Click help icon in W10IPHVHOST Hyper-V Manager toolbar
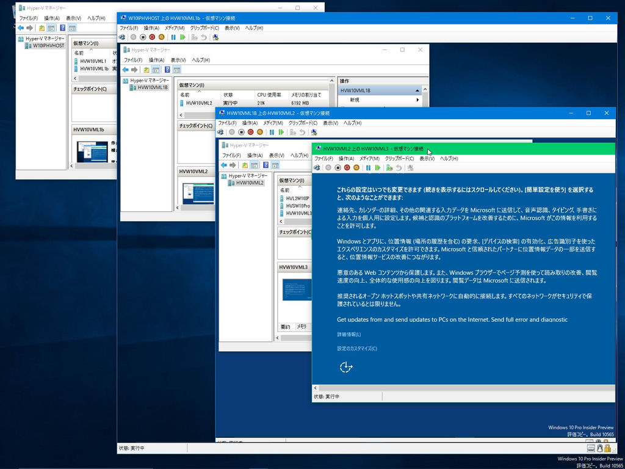 (63, 28)
